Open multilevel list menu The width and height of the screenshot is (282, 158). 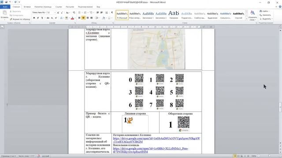pos(91,13)
